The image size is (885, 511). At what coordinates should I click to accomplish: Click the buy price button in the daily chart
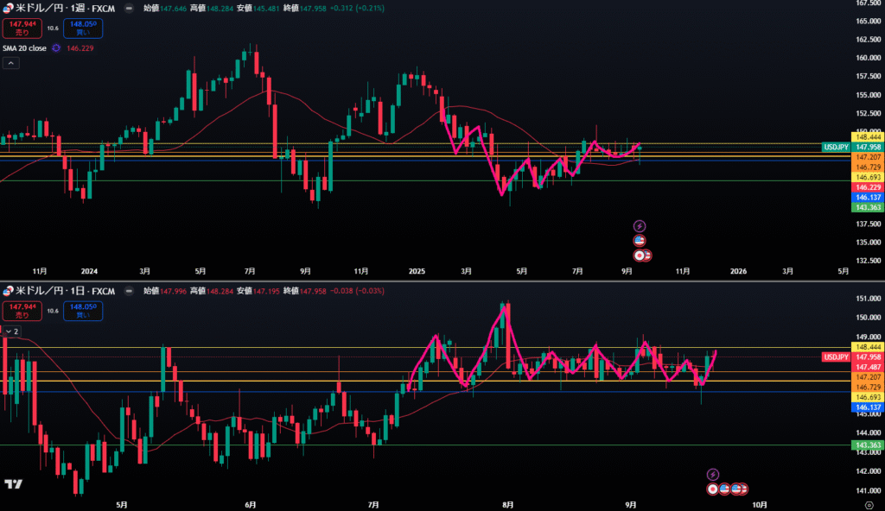82,310
